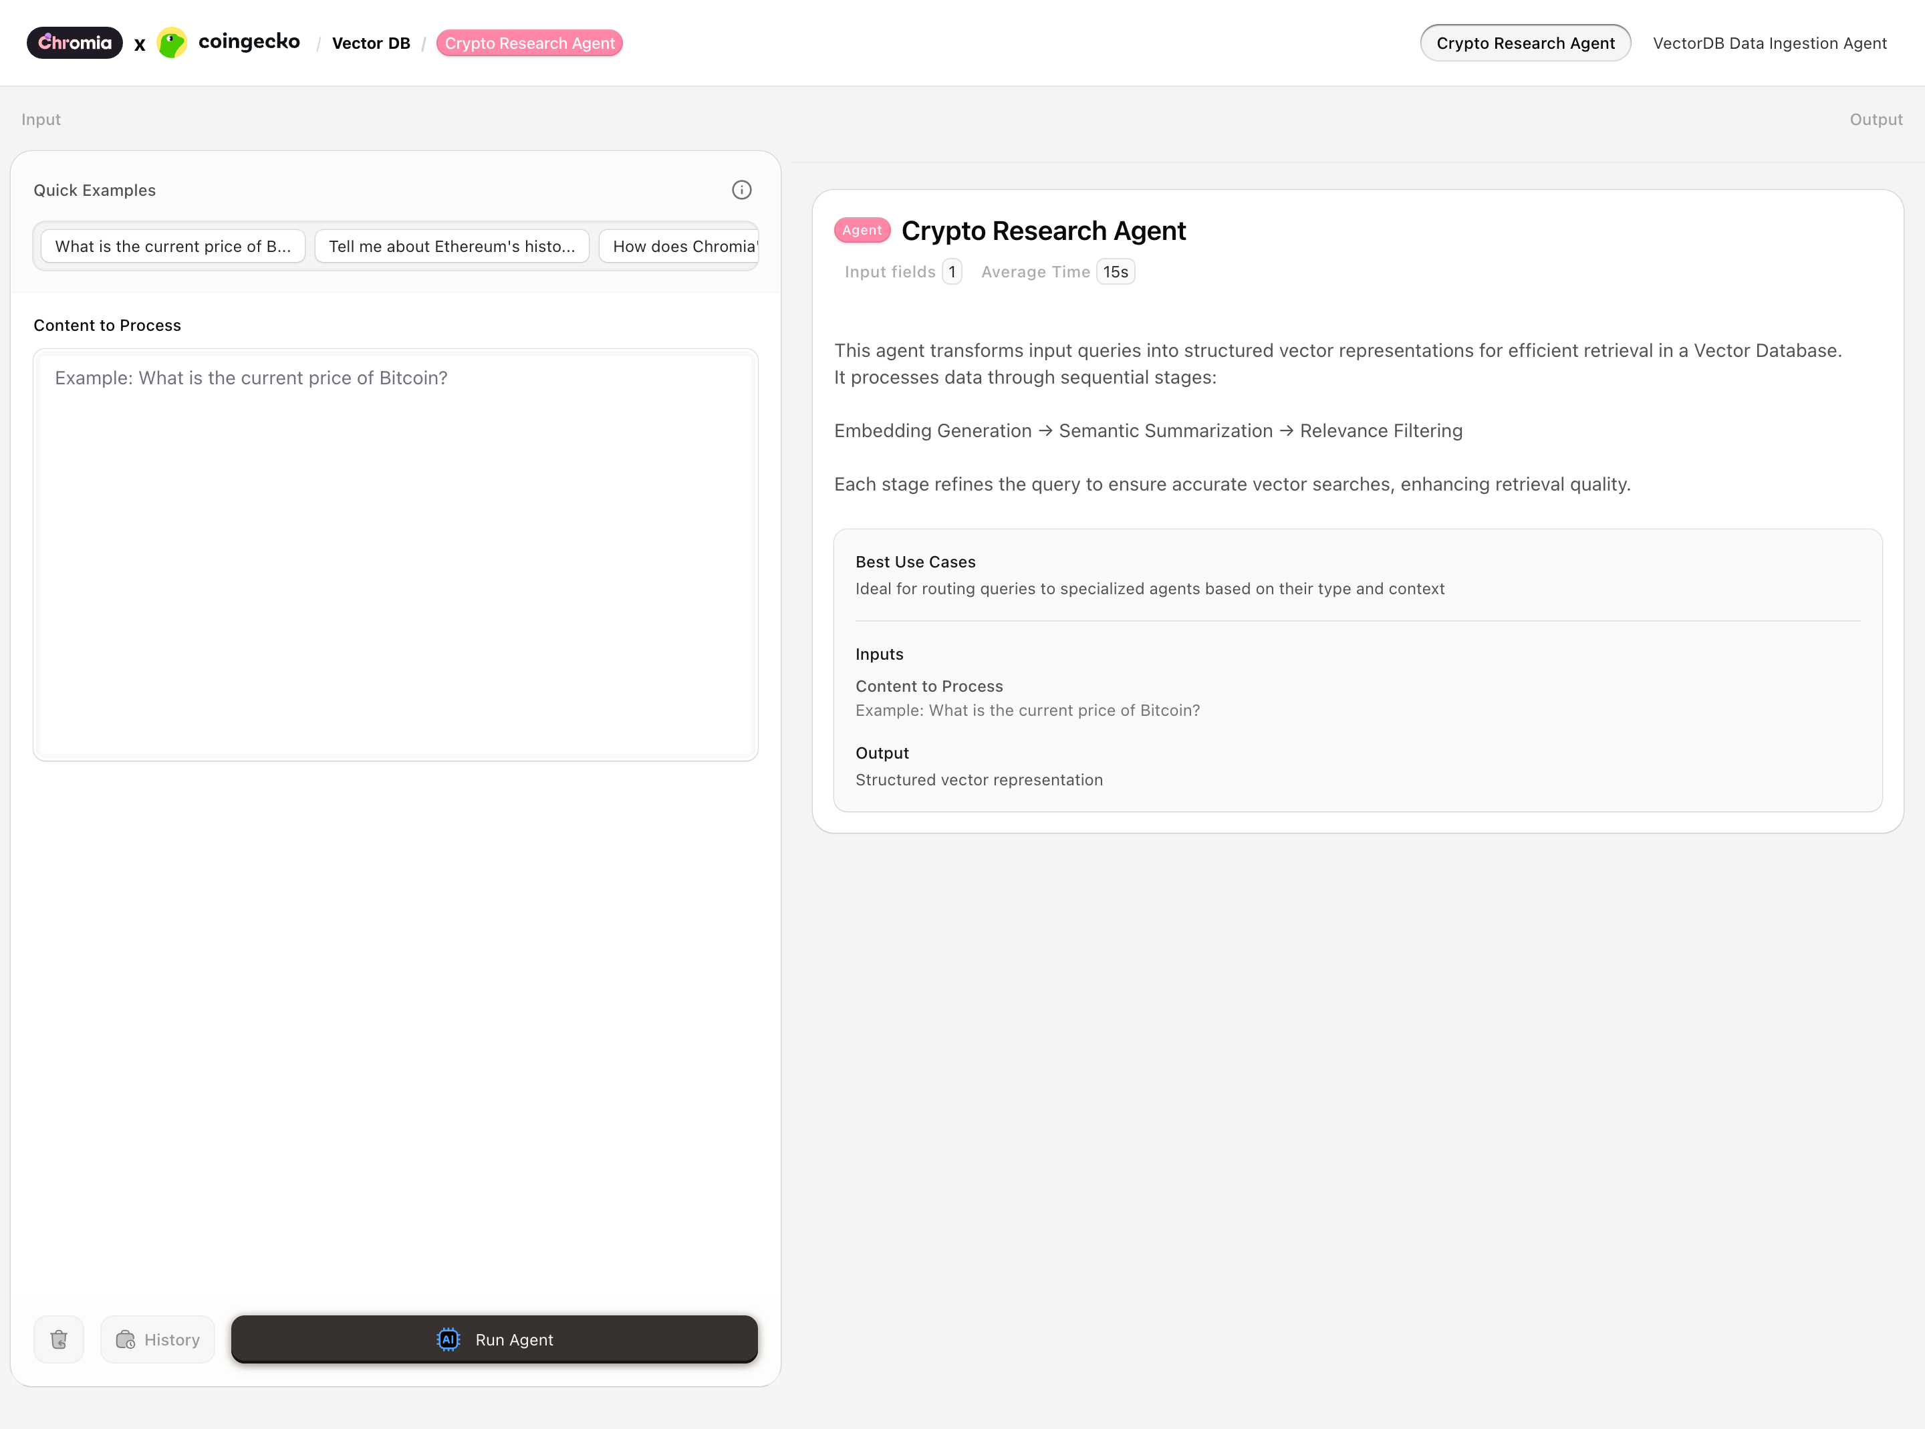
Task: Click the pink Agent badge
Action: 862,230
